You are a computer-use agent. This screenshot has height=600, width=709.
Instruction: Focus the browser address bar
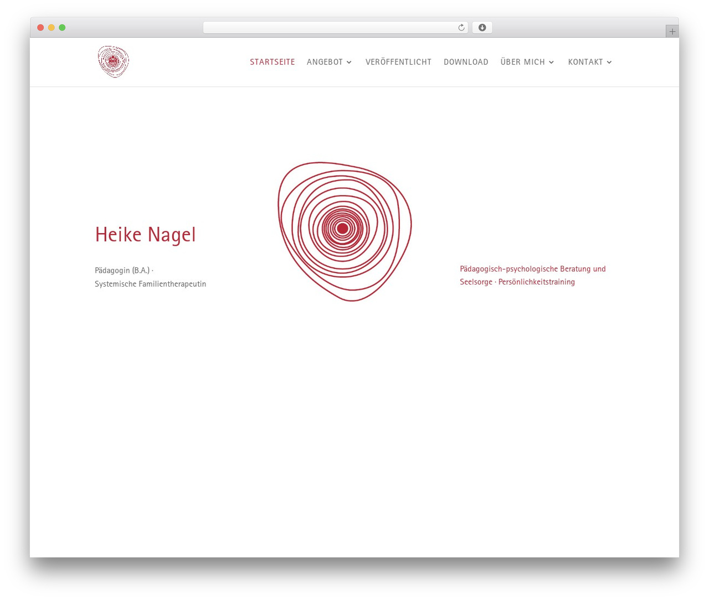pos(335,28)
